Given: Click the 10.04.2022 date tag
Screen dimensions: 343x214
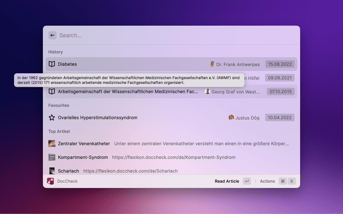Looking at the screenshot, I should tap(280, 117).
